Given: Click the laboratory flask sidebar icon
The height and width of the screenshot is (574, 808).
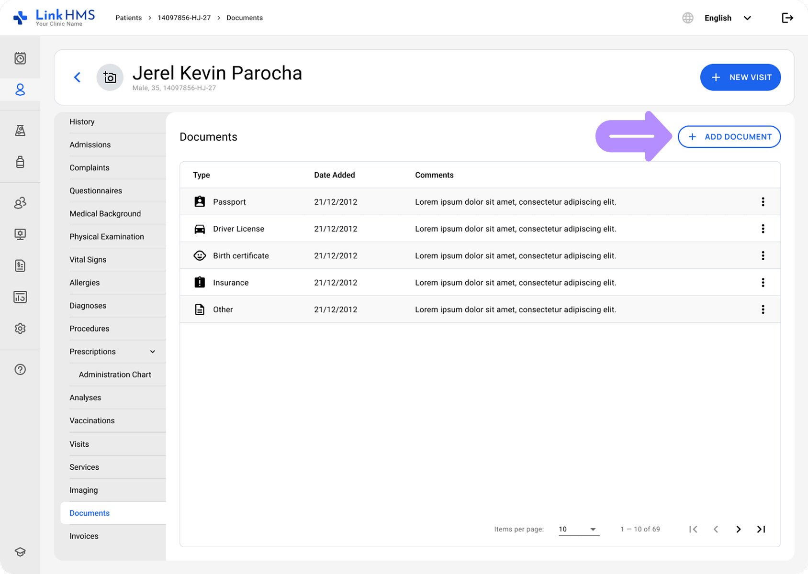Looking at the screenshot, I should coord(20,131).
